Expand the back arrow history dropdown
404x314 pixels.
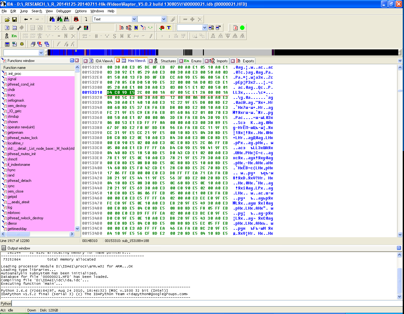click(31, 20)
